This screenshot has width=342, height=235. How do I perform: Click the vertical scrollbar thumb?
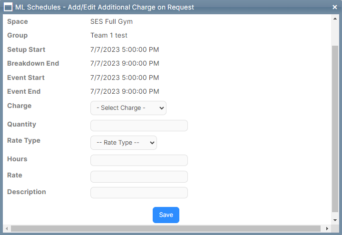tap(335, 129)
